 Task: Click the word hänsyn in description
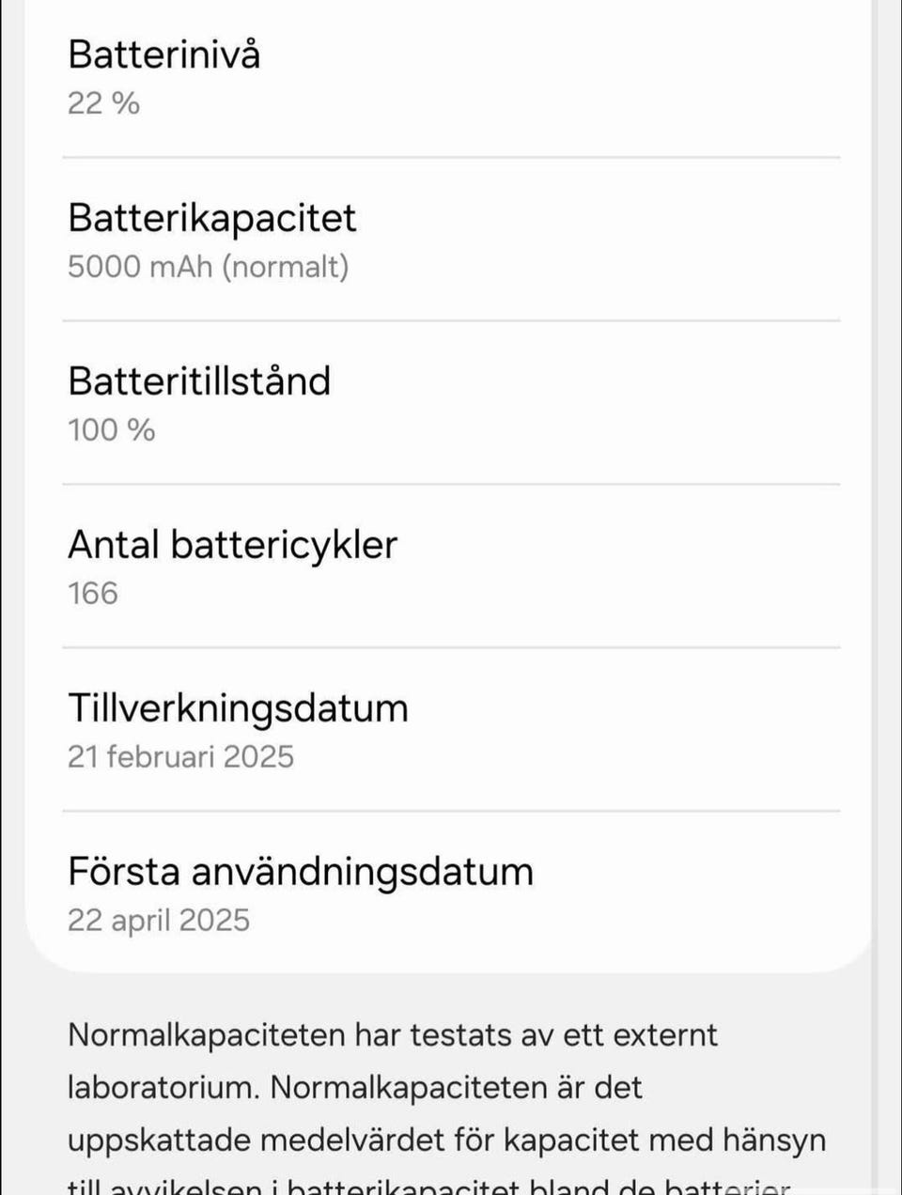click(x=774, y=1141)
